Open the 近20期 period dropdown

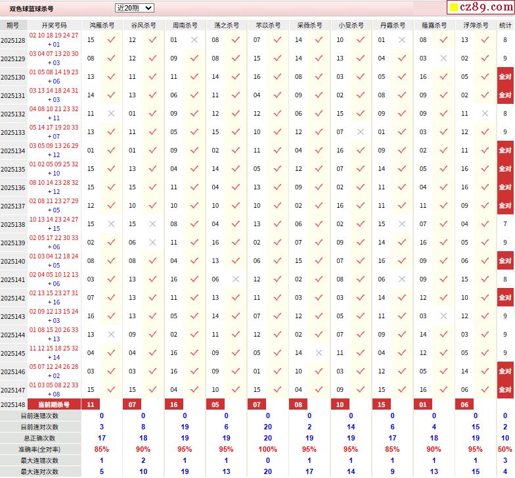(x=134, y=8)
